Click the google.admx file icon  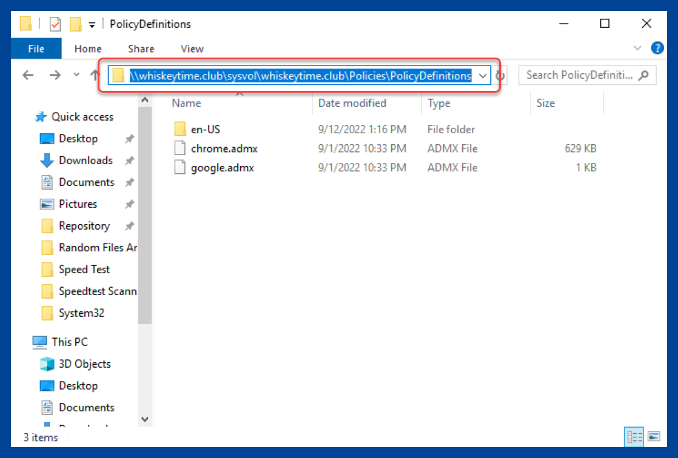(x=180, y=167)
